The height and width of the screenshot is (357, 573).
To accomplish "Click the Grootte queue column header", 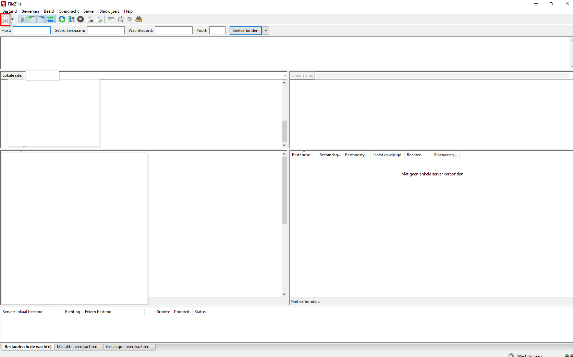I will point(158,312).
